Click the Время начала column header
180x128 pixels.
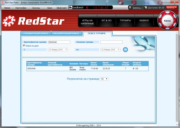tap(94, 64)
